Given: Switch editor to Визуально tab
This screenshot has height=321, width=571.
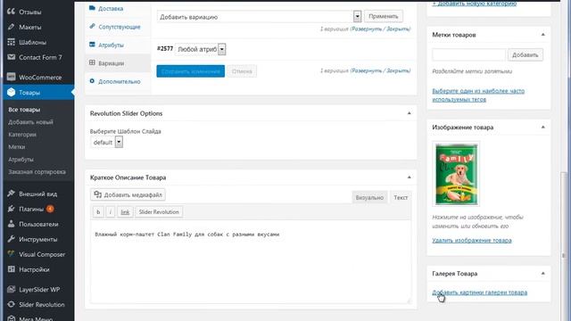Looking at the screenshot, I should [369, 197].
